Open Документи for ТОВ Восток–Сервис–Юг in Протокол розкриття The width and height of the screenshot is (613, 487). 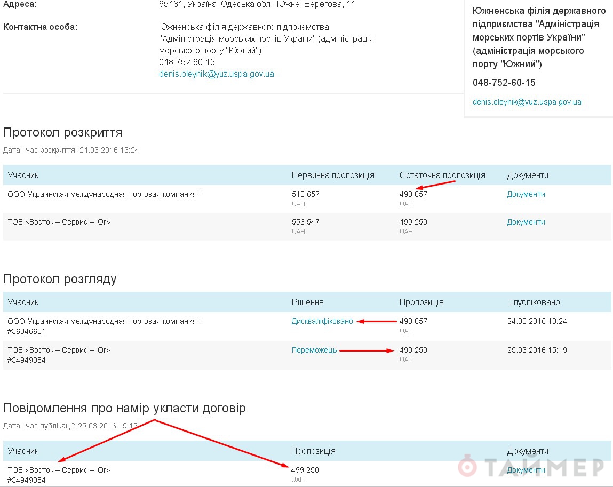click(x=526, y=222)
